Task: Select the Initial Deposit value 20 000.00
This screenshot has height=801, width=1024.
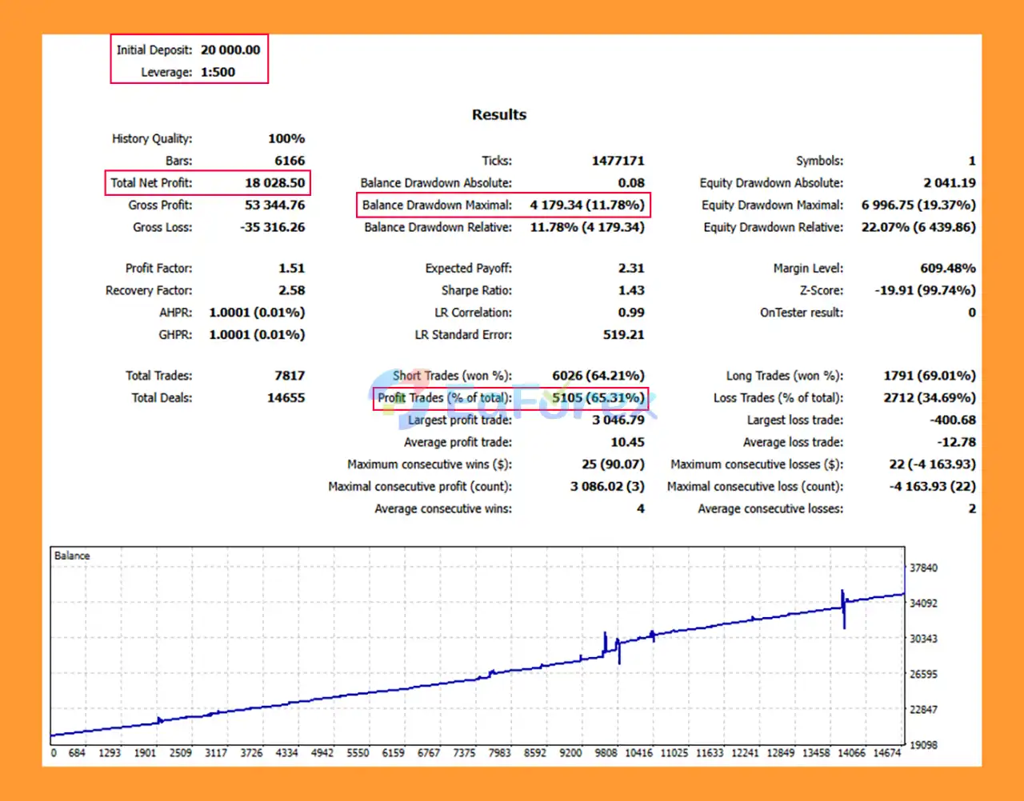Action: [x=230, y=50]
